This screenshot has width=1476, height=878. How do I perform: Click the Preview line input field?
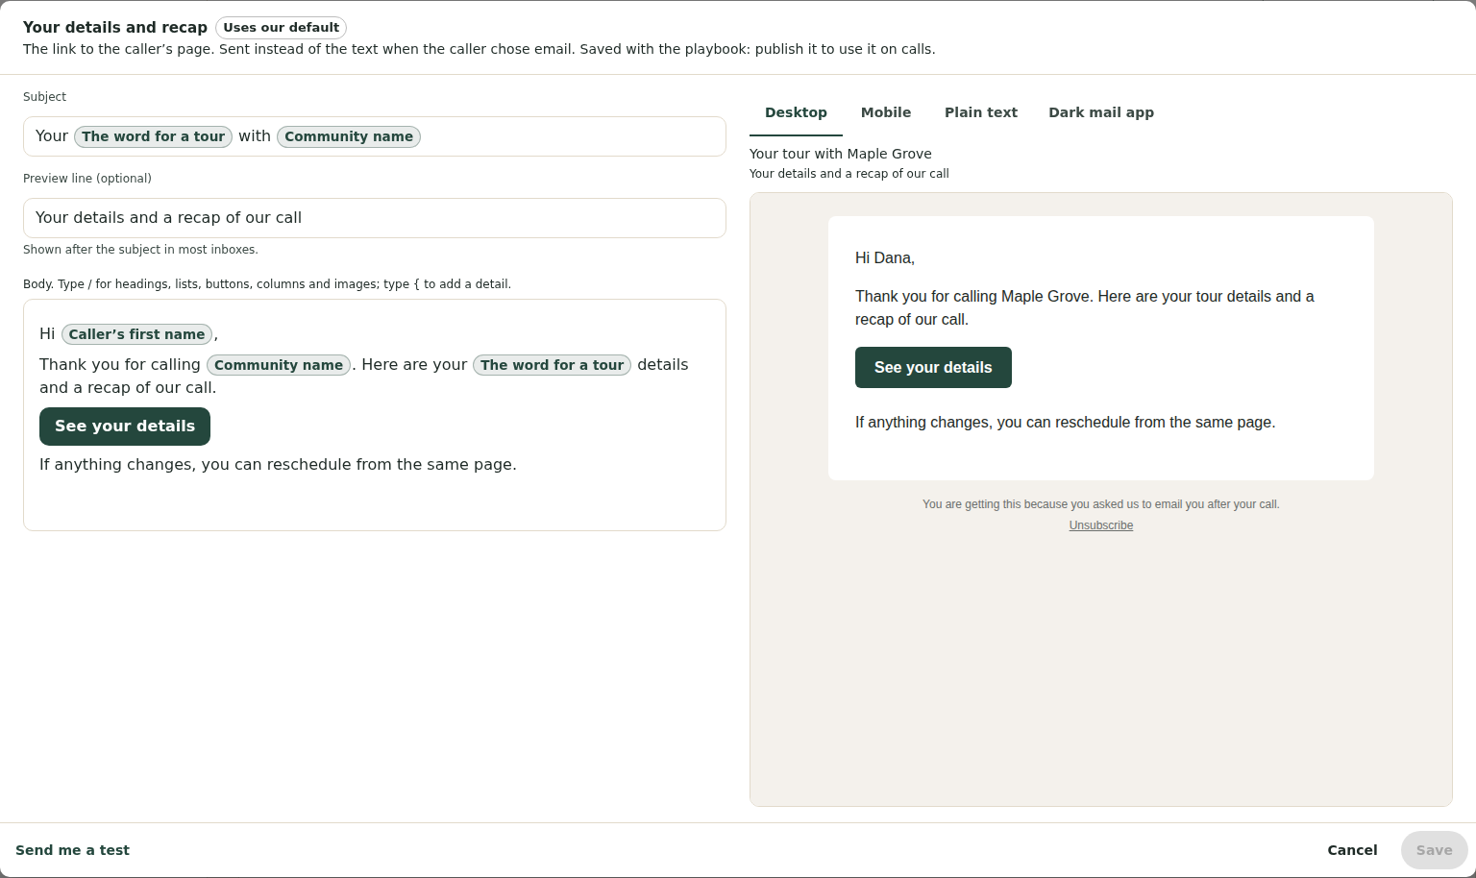(375, 218)
